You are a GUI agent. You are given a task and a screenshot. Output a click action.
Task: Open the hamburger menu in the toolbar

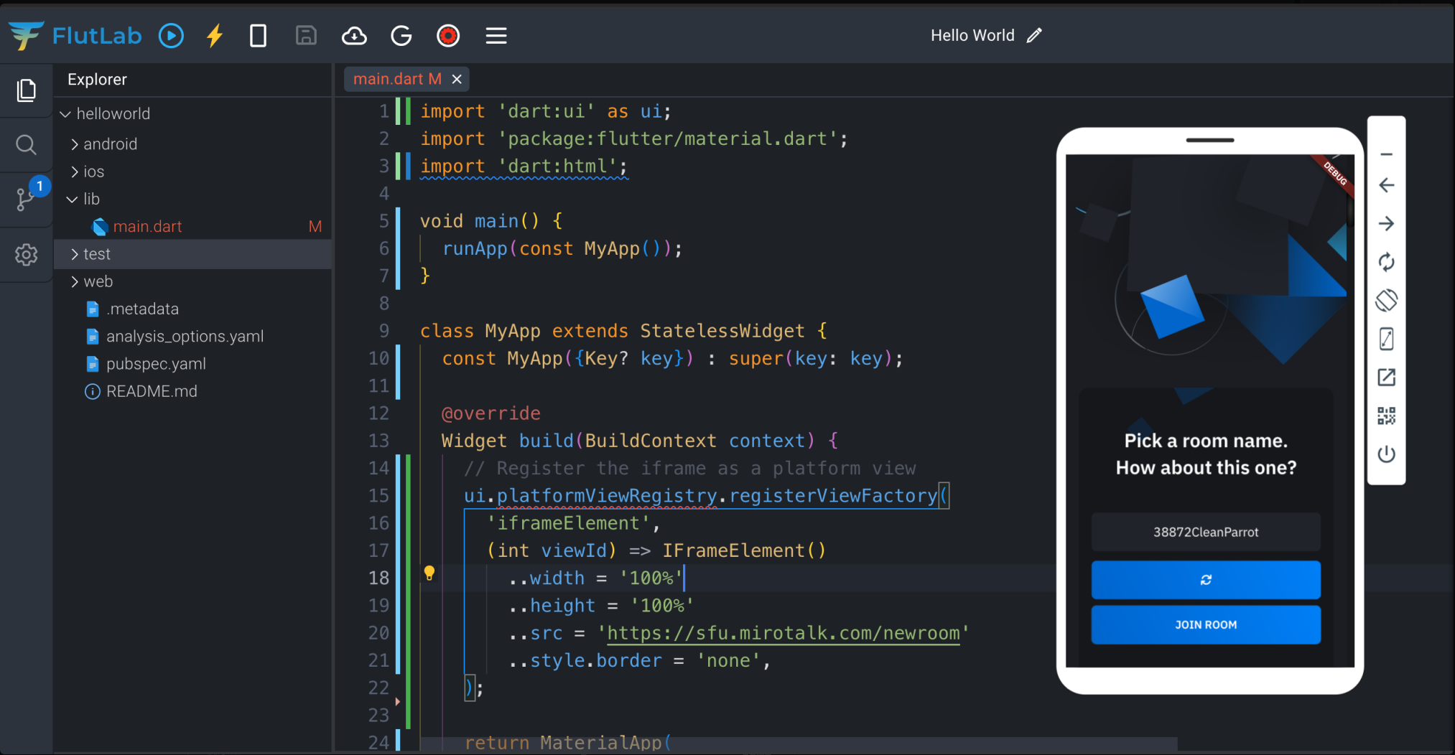[x=496, y=35]
